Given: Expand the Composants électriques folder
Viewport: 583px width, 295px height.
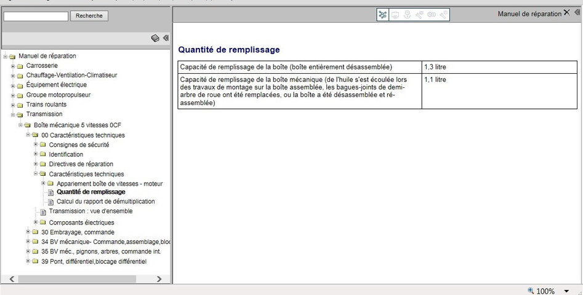Looking at the screenshot, I should [x=36, y=222].
